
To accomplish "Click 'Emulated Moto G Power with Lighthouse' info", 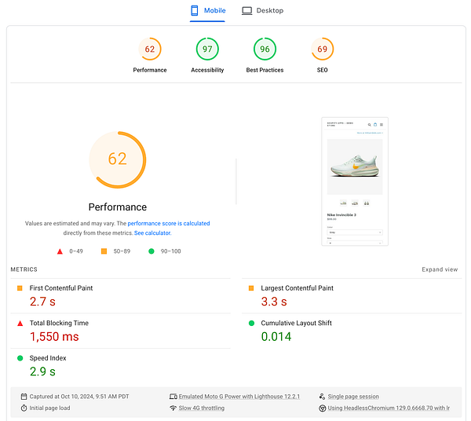I will pos(239,397).
